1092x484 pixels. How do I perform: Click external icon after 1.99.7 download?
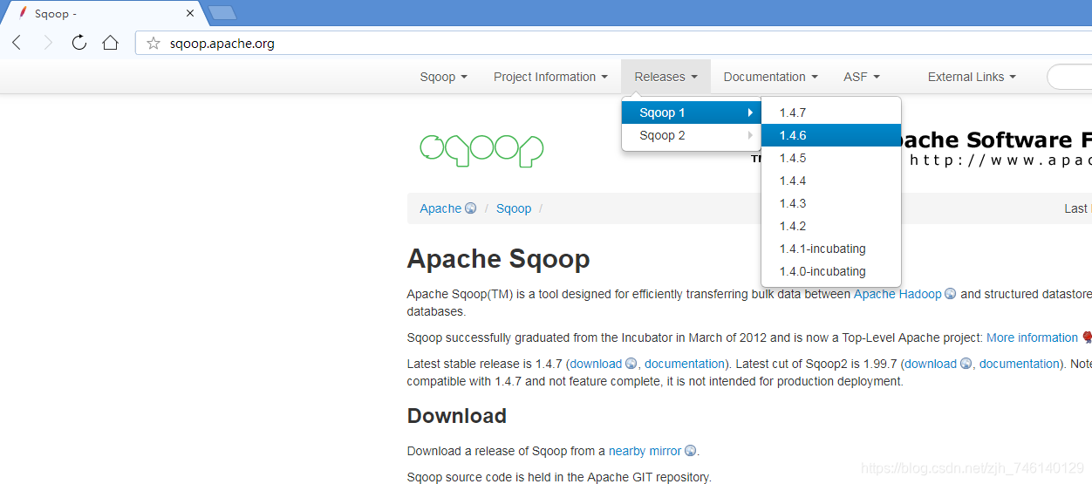(x=966, y=364)
